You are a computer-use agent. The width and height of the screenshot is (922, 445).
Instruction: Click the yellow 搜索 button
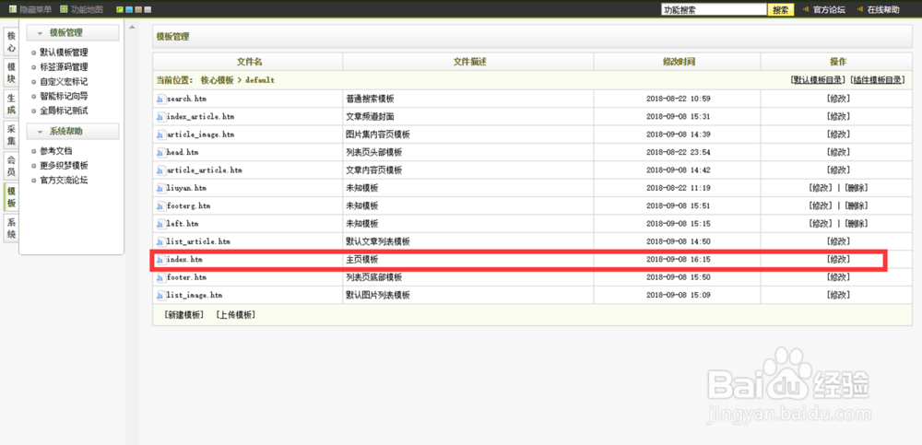tap(781, 9)
